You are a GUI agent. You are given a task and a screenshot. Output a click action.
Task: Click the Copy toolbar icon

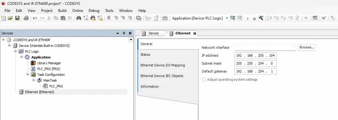click(56, 18)
